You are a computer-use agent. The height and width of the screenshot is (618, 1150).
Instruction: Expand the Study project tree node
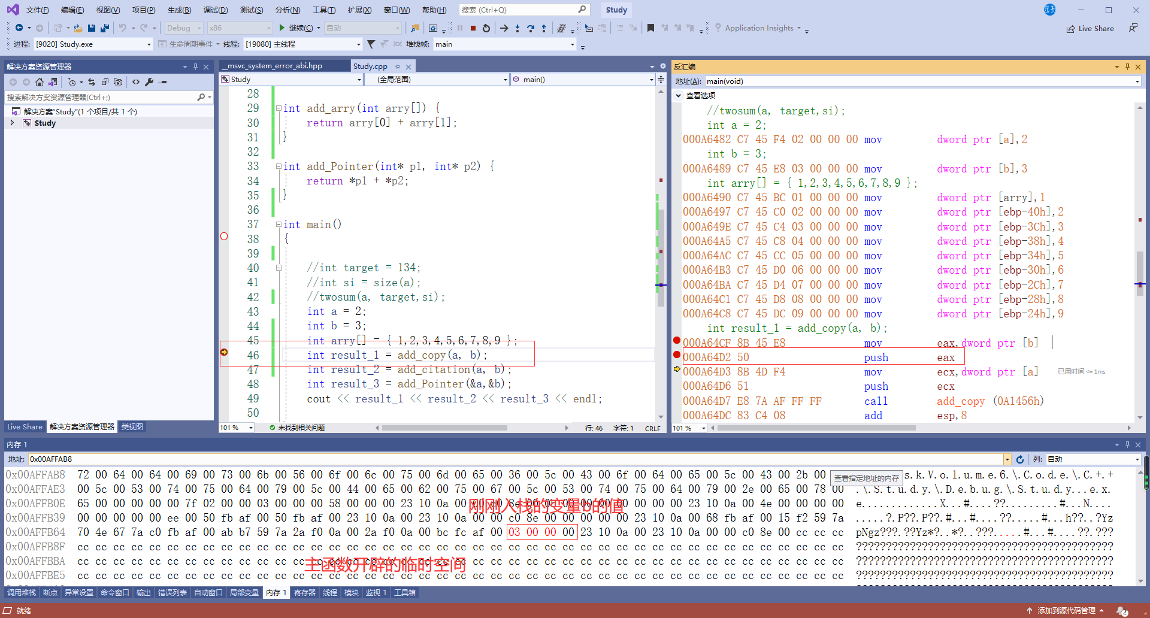pyautogui.click(x=12, y=123)
